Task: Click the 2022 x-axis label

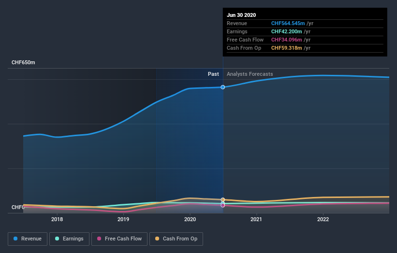Action: [x=323, y=219]
